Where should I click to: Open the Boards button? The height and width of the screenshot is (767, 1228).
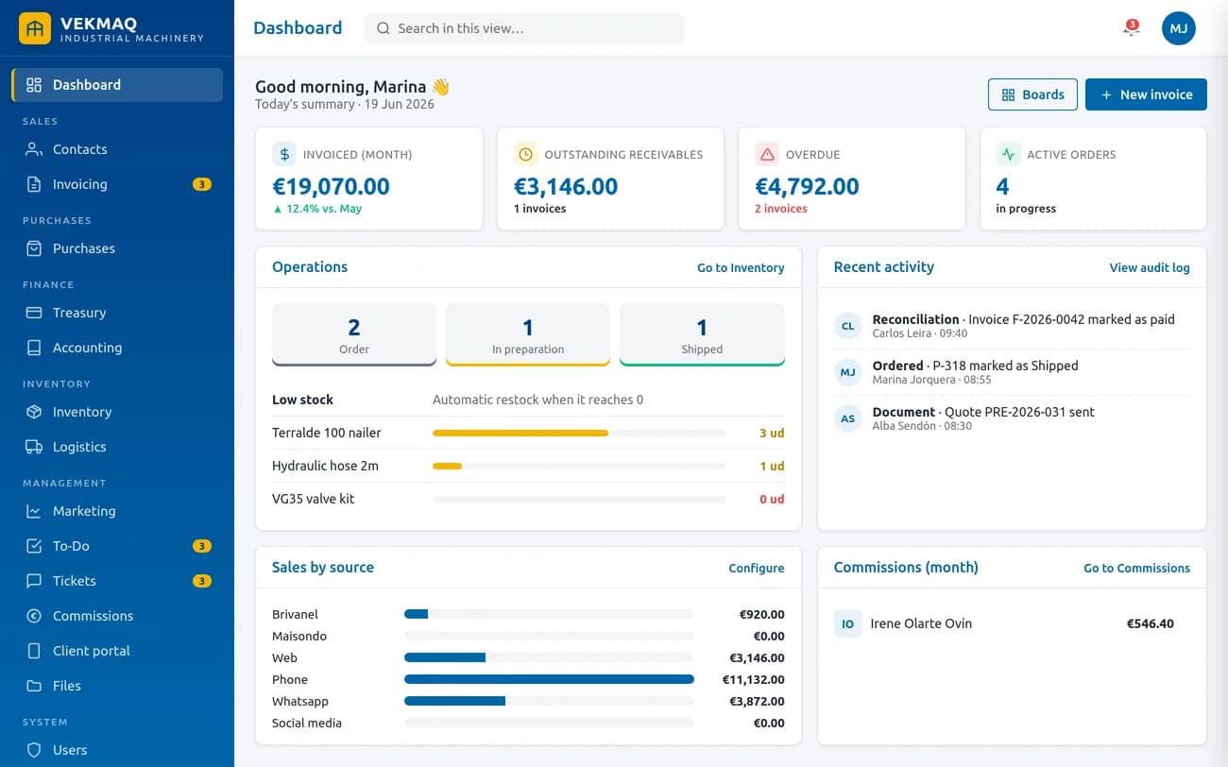point(1032,94)
